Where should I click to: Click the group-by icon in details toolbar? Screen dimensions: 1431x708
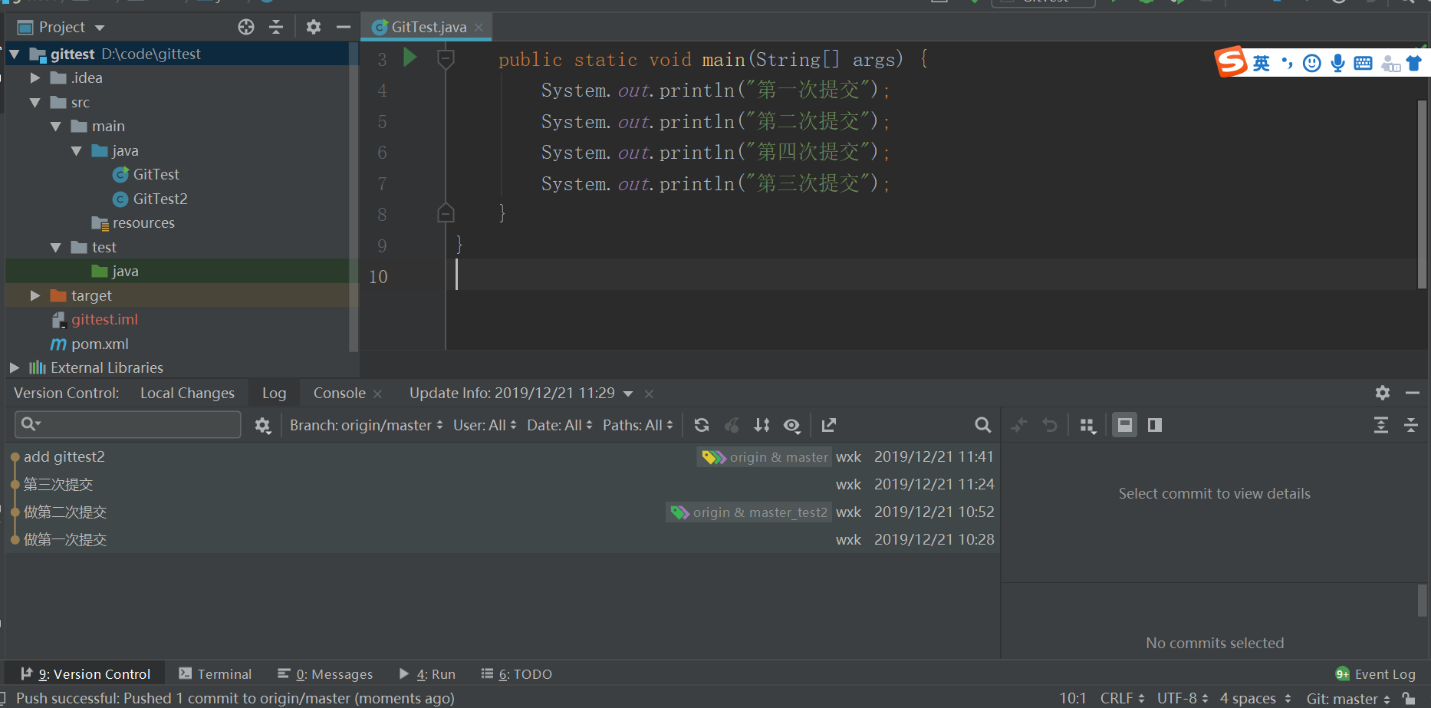pyautogui.click(x=1087, y=425)
